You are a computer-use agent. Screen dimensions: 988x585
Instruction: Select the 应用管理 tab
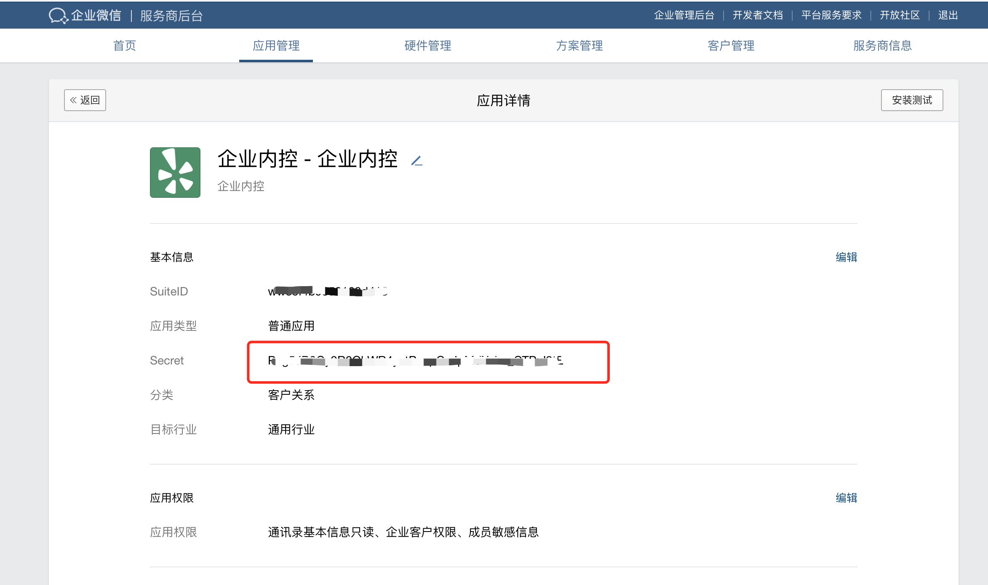[276, 45]
